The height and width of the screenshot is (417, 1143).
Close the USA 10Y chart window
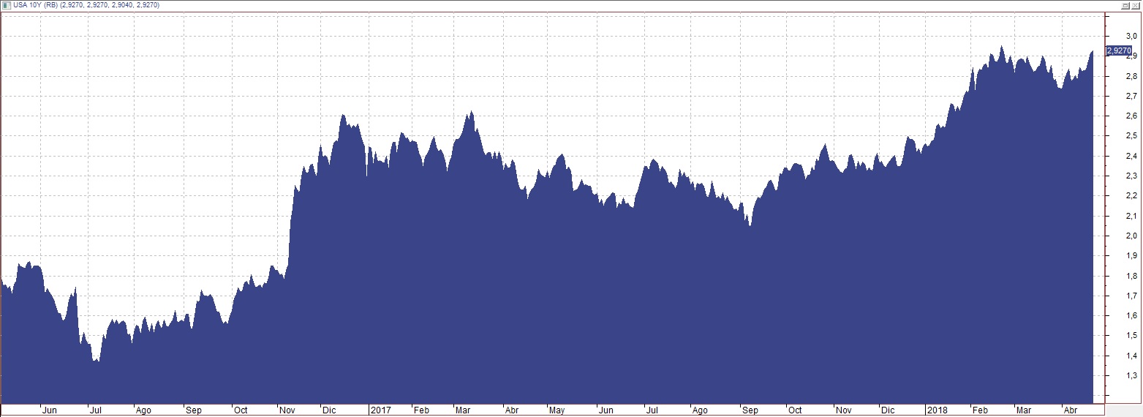pyautogui.click(x=1136, y=5)
